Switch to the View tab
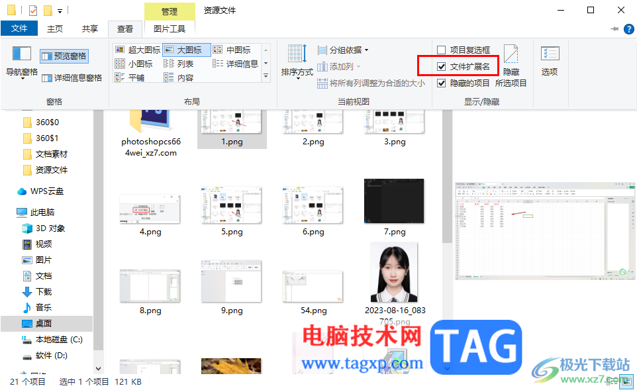The height and width of the screenshot is (390, 637). [x=124, y=29]
